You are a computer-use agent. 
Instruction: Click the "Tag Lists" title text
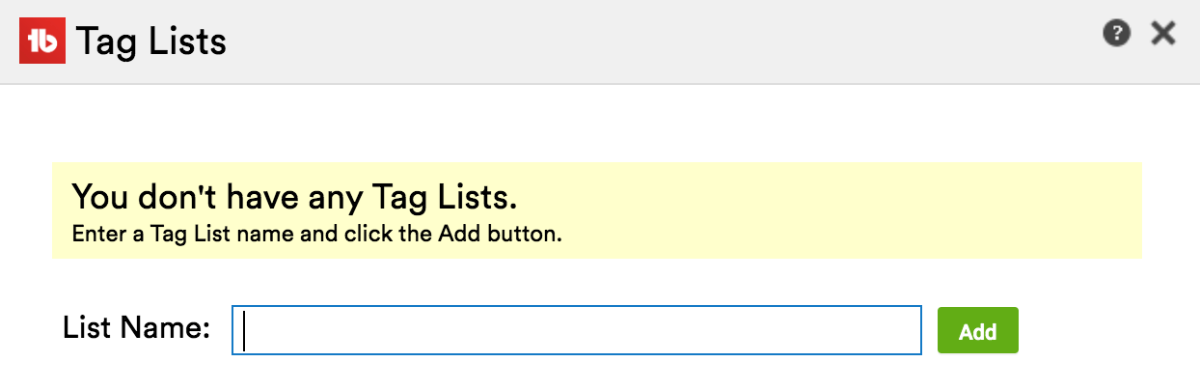tap(151, 42)
